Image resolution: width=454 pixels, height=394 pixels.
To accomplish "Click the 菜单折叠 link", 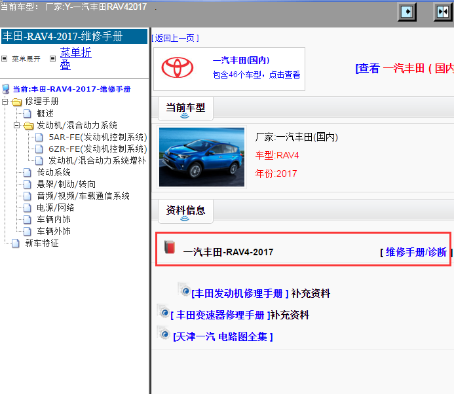I will point(75,59).
